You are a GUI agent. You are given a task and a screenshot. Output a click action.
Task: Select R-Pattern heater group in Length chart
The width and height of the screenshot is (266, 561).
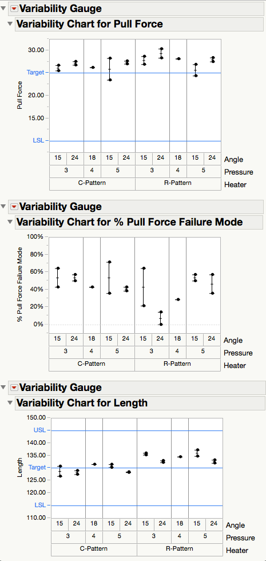point(180,548)
